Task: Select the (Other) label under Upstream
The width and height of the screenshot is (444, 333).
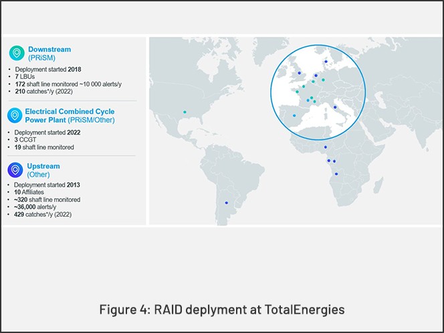Action: pyautogui.click(x=38, y=175)
